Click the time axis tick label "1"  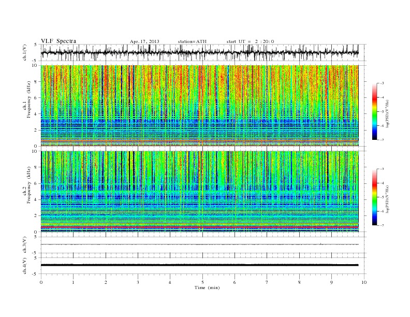pyautogui.click(x=73, y=282)
